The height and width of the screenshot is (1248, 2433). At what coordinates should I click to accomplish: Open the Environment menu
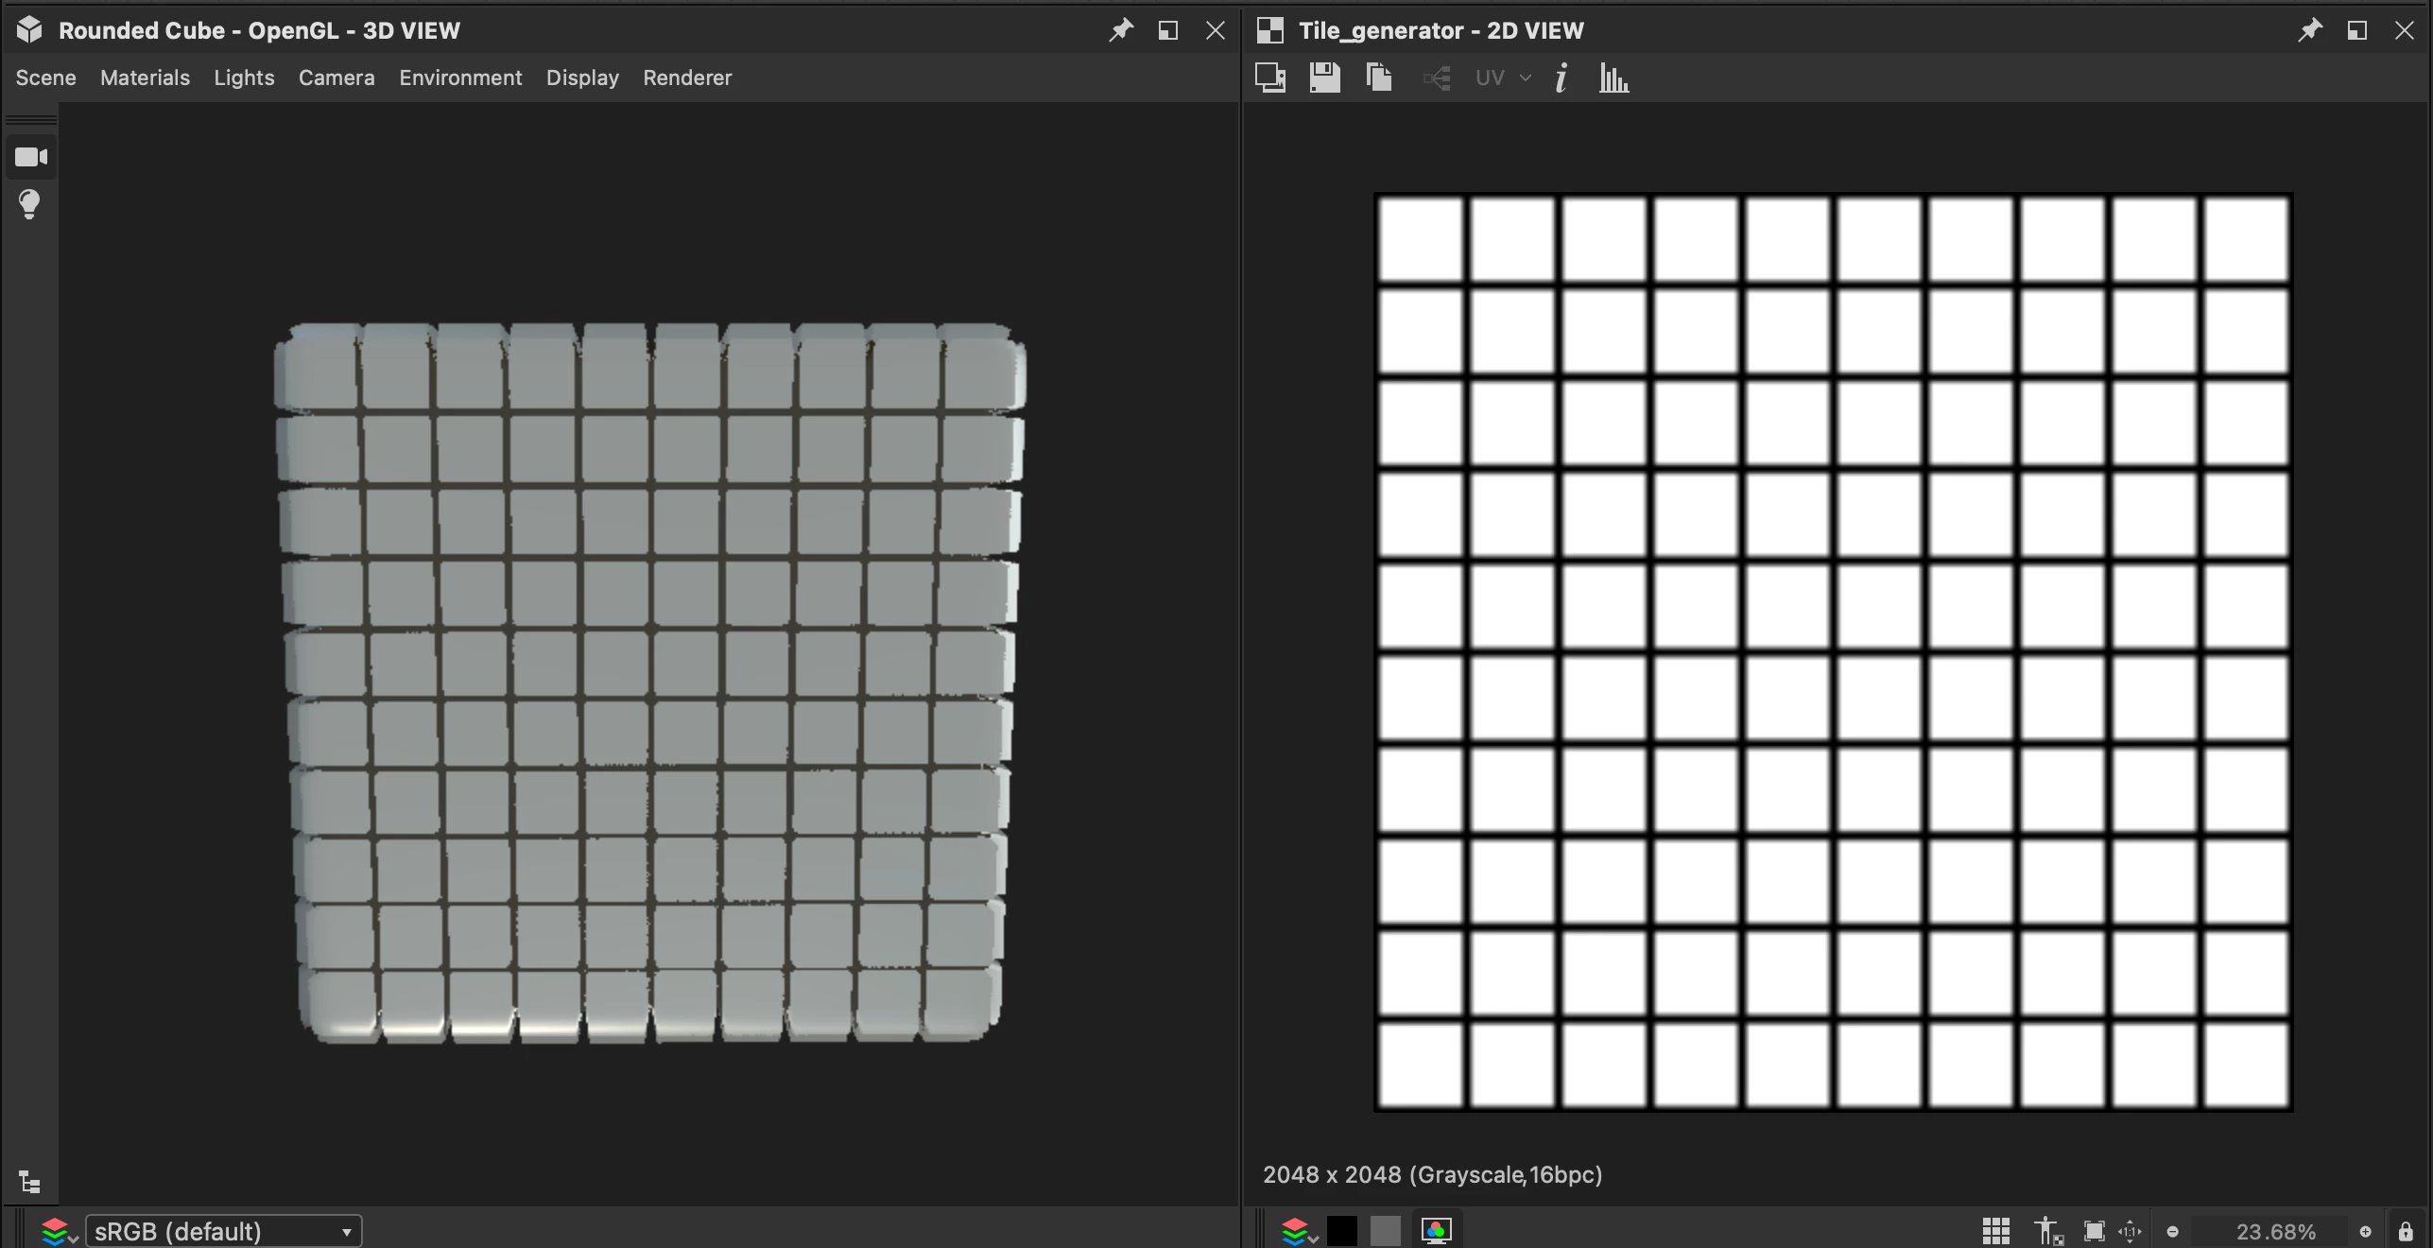tap(459, 78)
